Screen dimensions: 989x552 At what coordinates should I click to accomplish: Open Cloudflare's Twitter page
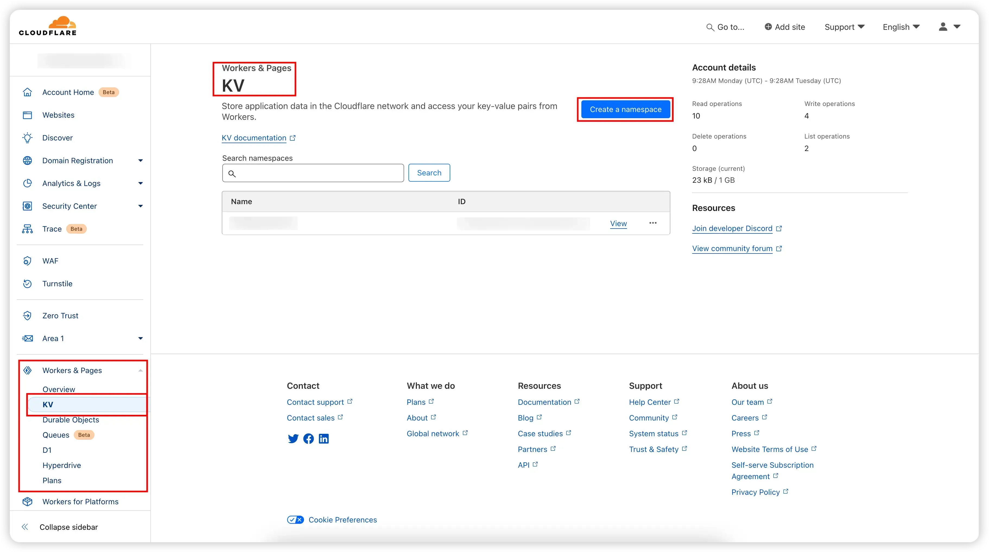(293, 438)
